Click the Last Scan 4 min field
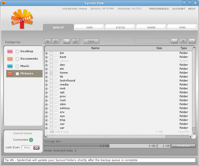Viewport: 199px width, 166px height. (x=27, y=148)
